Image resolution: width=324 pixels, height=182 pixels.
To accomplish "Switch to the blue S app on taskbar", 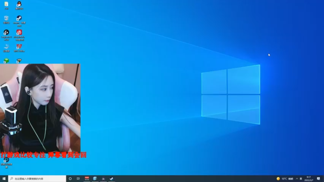I will pos(95,179).
